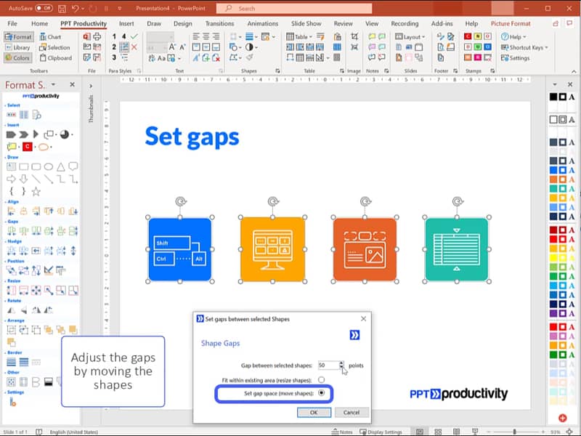The width and height of the screenshot is (581, 436).
Task: Open the Table dropdown in ribbon
Action: coord(299,37)
